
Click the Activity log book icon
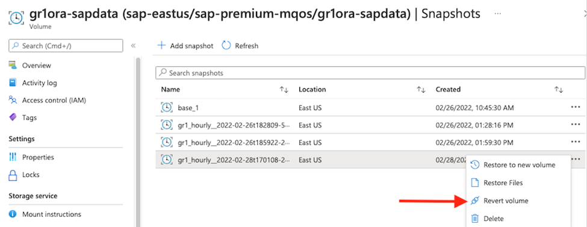click(13, 82)
